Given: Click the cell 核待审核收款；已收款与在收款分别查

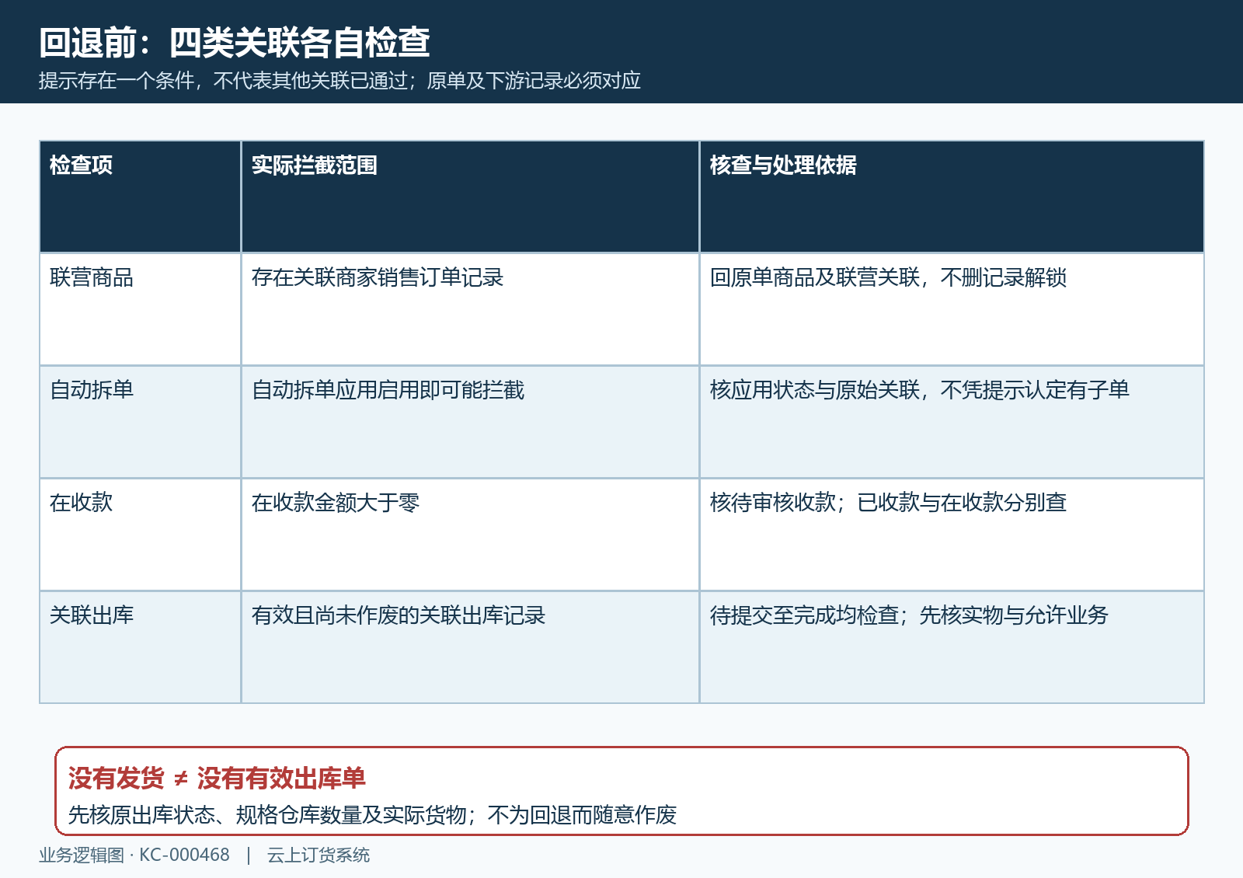Looking at the screenshot, I should (x=952, y=535).
